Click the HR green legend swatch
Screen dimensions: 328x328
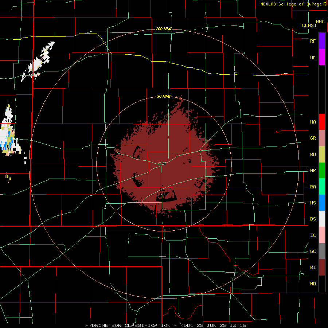point(322,171)
